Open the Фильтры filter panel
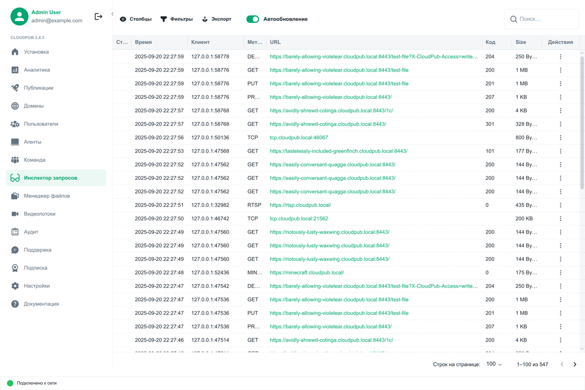This screenshot has height=390, width=585. (176, 19)
